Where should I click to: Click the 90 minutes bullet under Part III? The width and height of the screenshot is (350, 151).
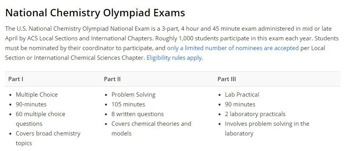coord(240,104)
